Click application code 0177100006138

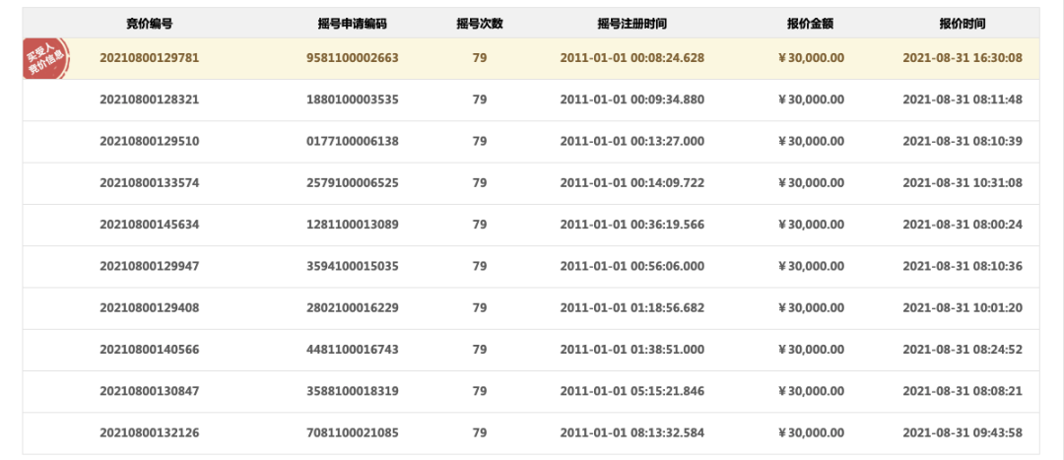pyautogui.click(x=352, y=141)
